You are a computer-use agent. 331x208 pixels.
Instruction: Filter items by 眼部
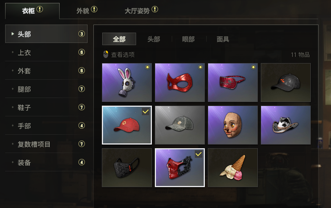click(x=188, y=39)
